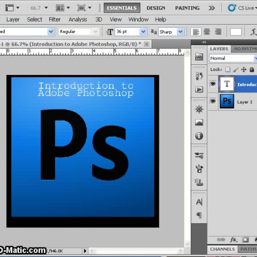Viewport: 257px width, 257px height.
Task: Show more workspaces double-arrow
Action: coord(212,8)
